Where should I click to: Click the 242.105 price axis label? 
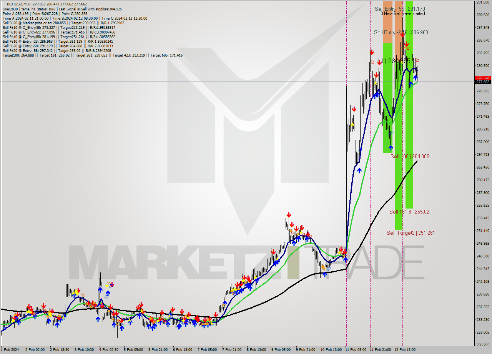pos(483,281)
